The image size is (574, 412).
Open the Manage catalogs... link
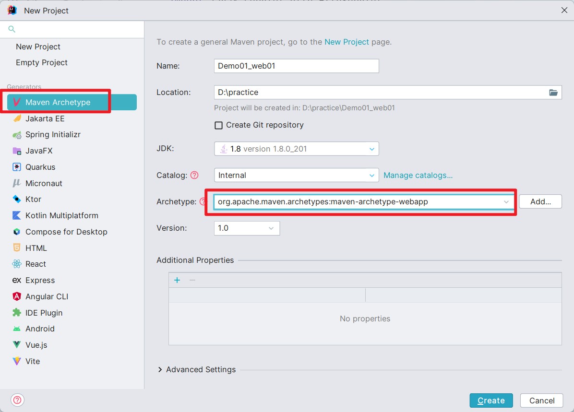418,175
